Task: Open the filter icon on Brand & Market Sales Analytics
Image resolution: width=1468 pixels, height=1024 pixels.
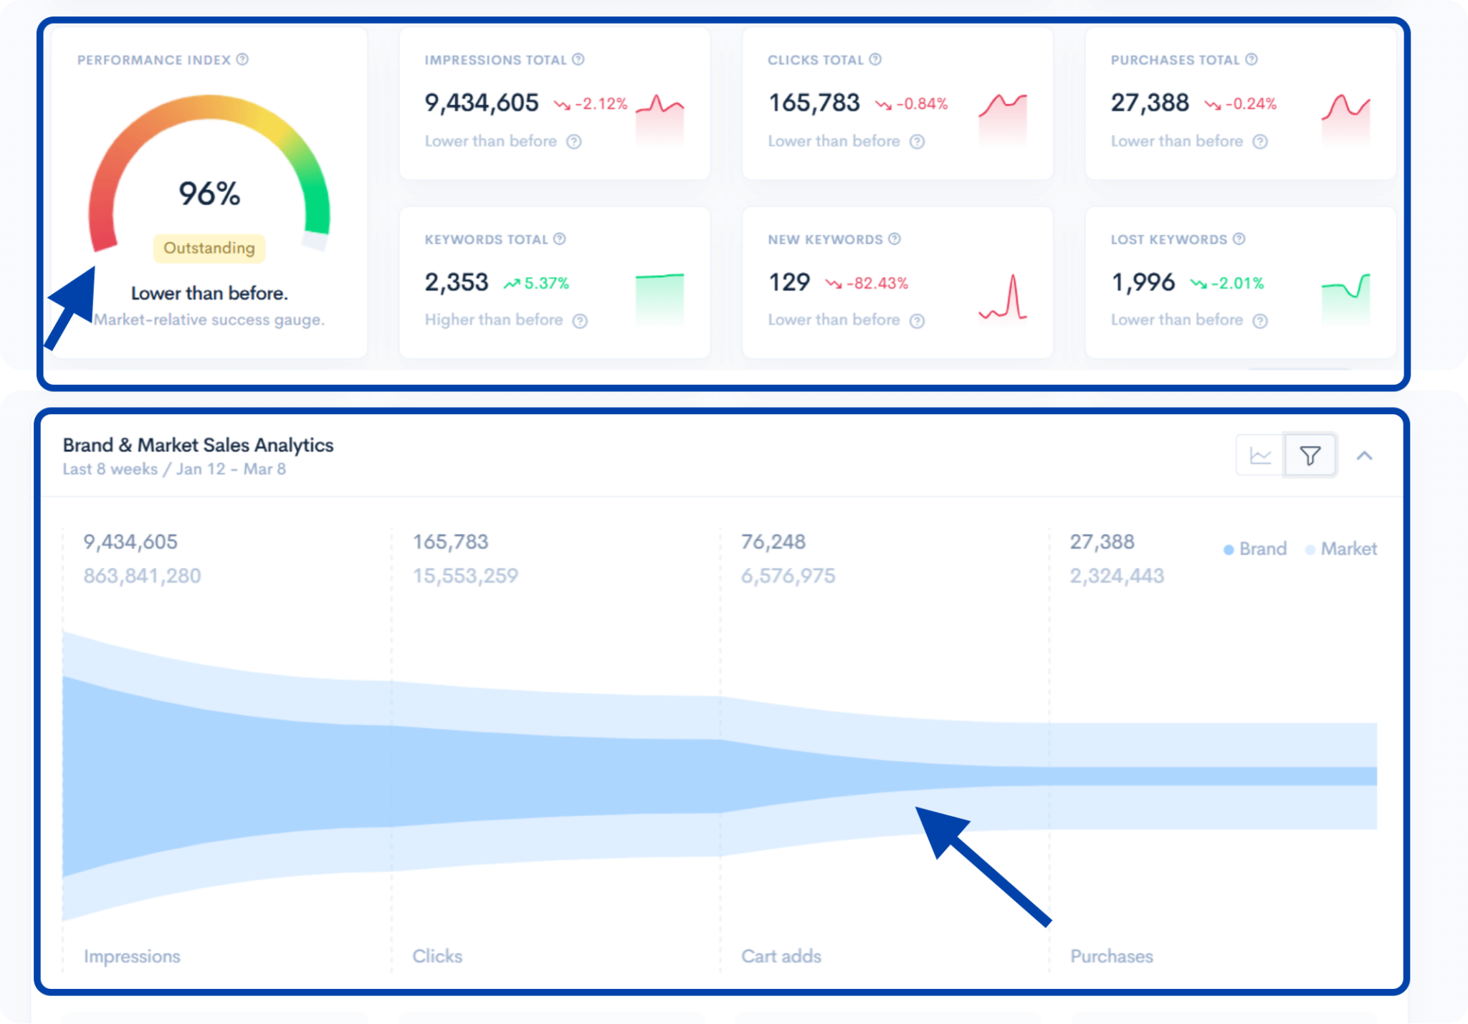Action: point(1310,454)
